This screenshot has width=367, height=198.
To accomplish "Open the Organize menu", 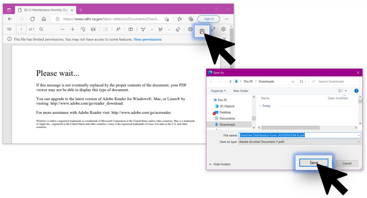I will [x=218, y=91].
